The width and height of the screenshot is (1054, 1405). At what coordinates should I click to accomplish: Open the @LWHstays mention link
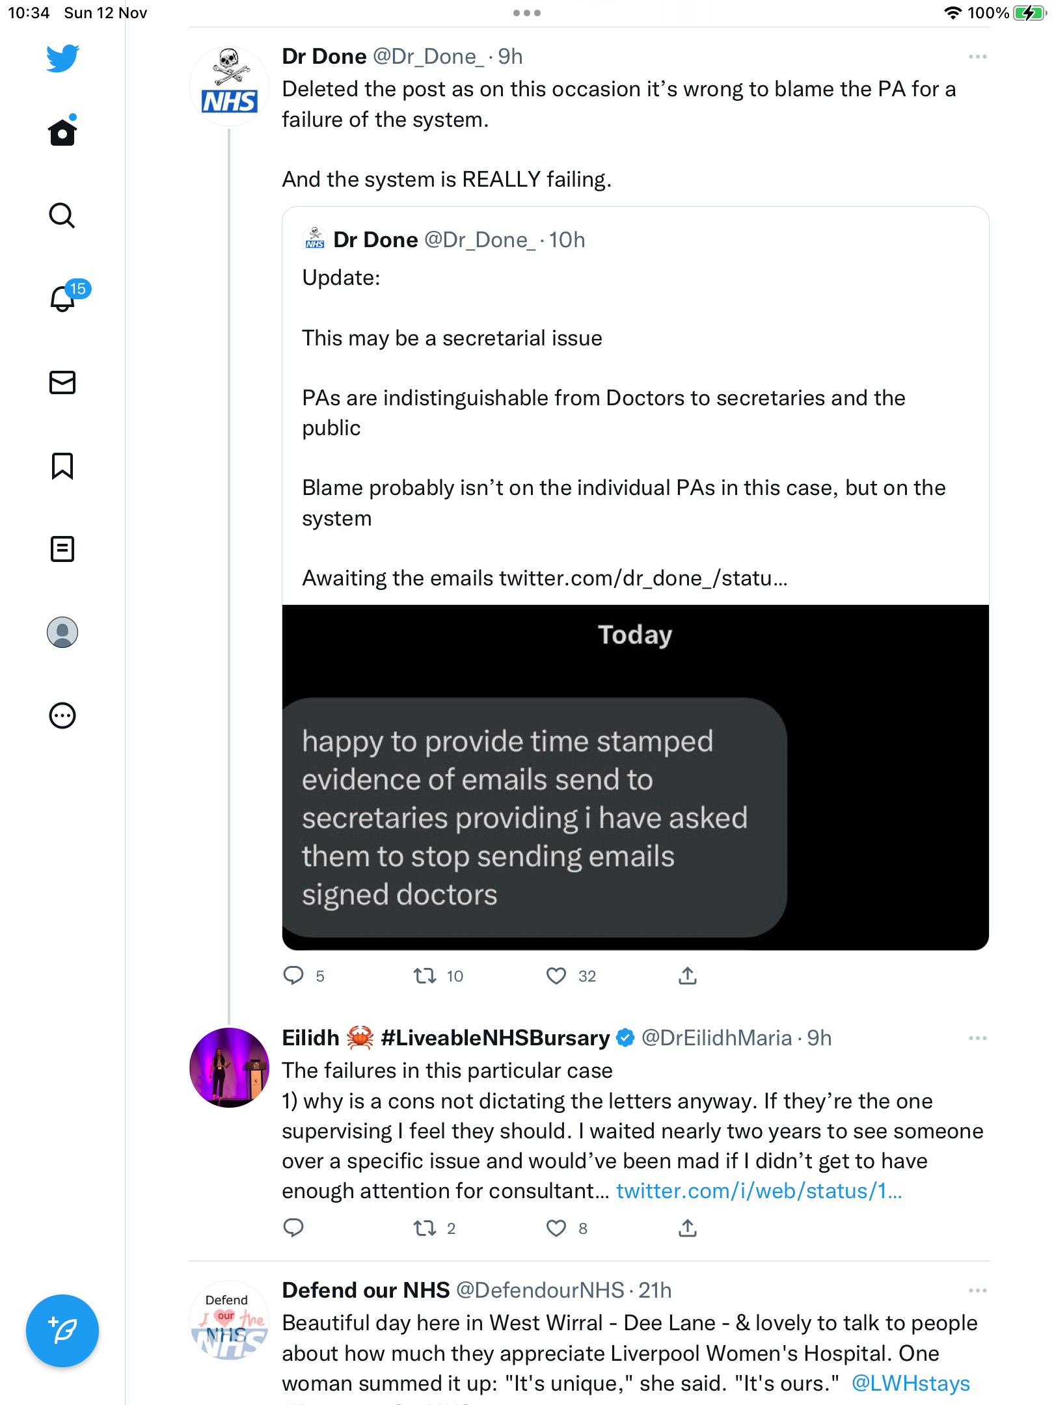coord(910,1384)
